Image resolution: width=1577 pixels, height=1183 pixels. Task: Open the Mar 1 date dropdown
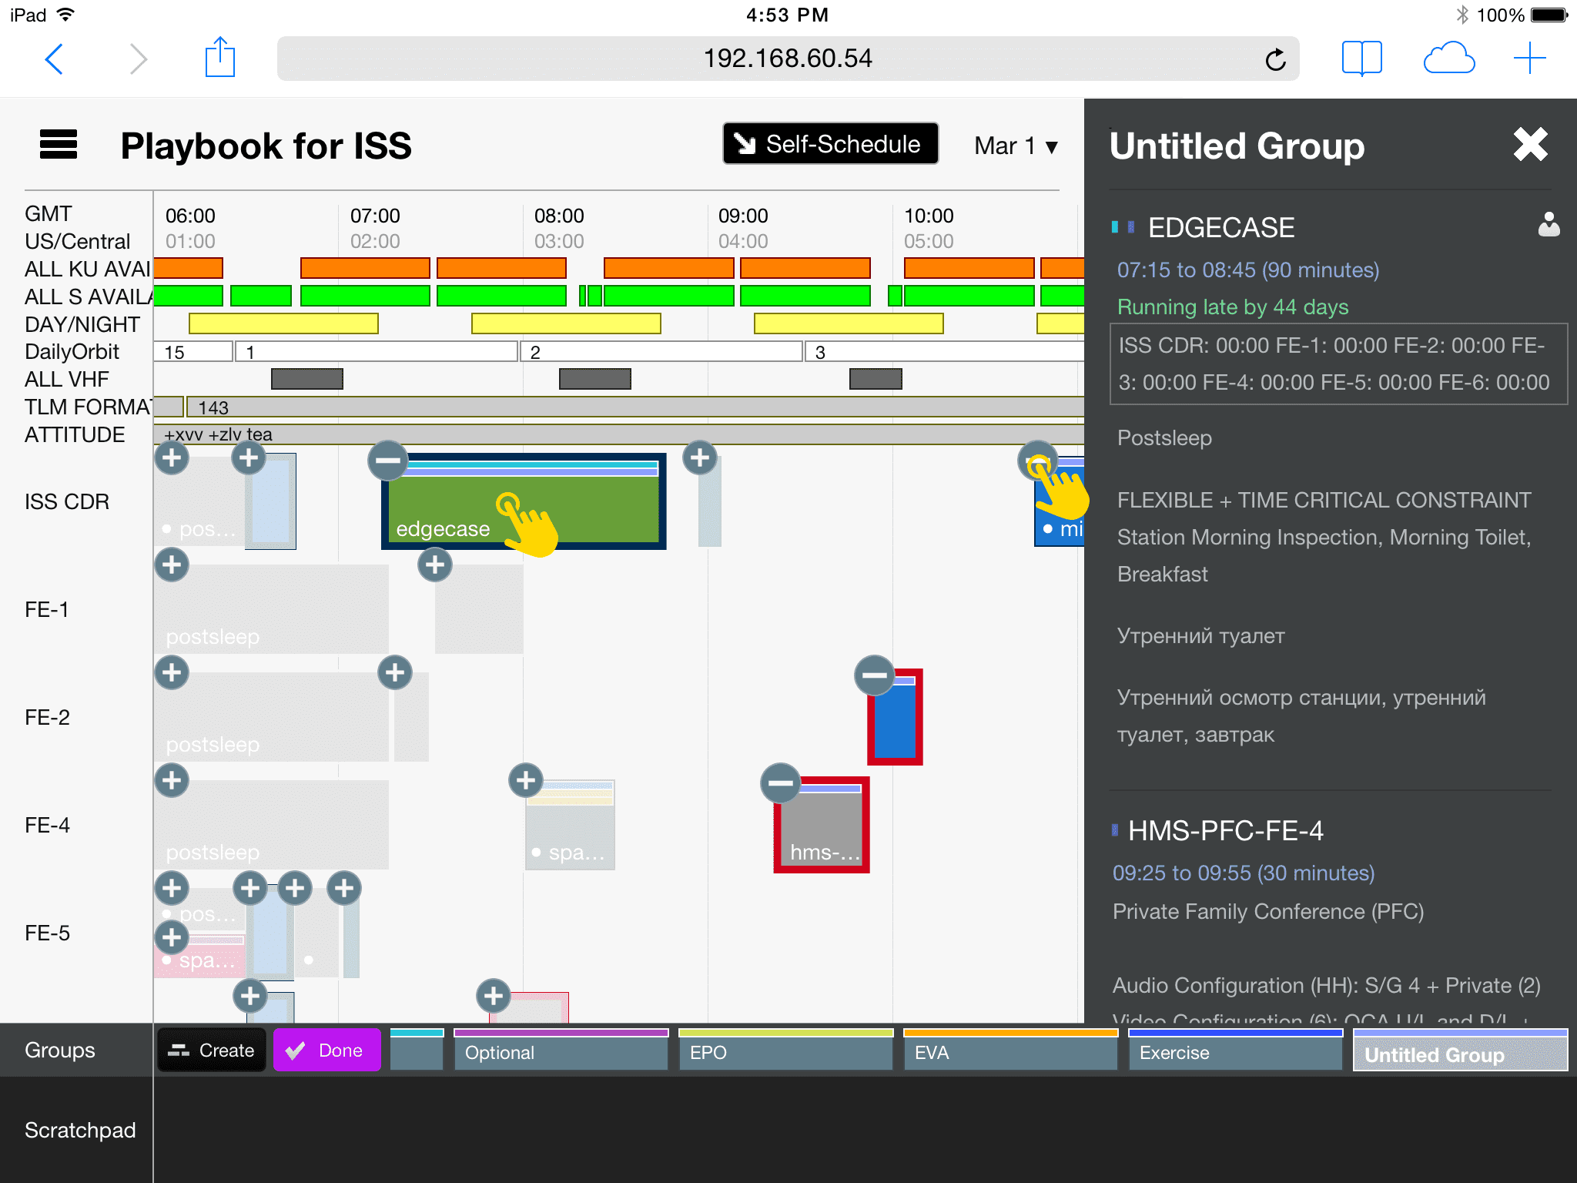coord(1016,146)
